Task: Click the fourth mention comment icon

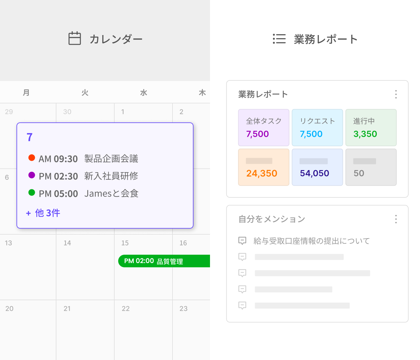Action: [242, 289]
